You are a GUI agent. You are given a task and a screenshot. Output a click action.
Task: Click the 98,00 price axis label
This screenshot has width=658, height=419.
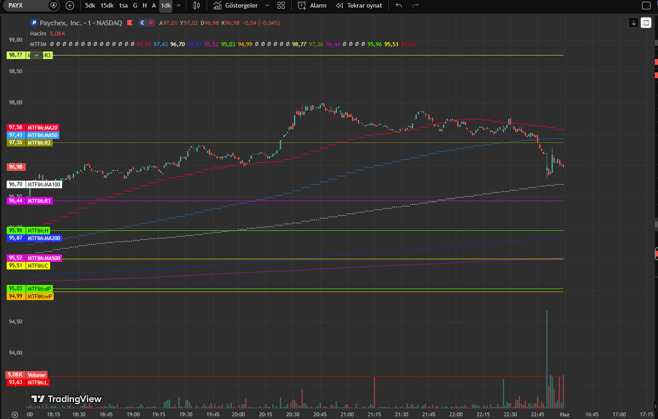point(16,103)
